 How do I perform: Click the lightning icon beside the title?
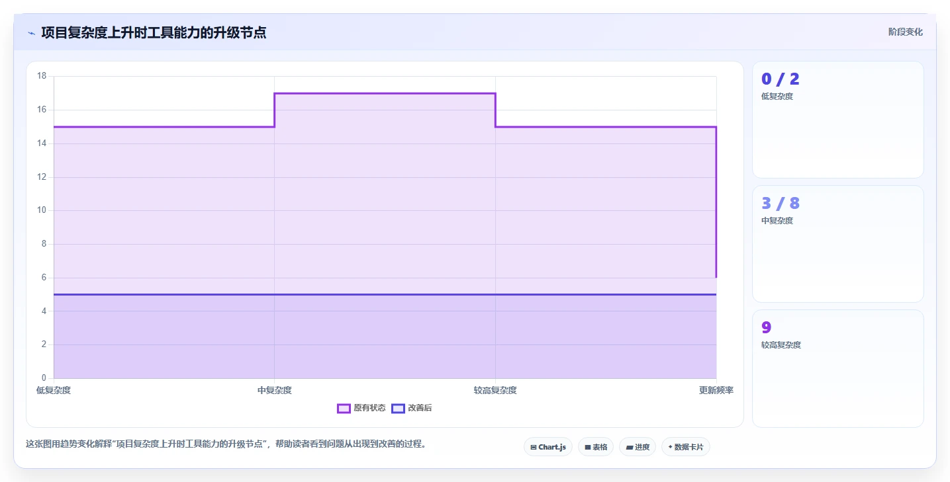(x=31, y=33)
